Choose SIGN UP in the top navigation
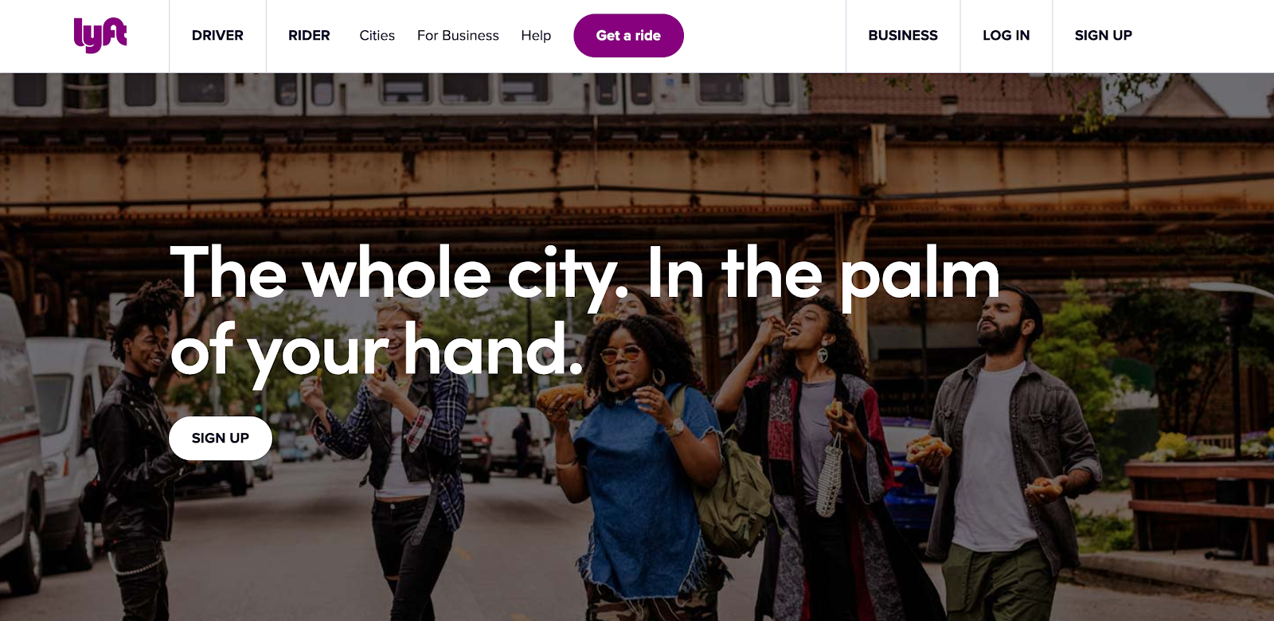This screenshot has height=621, width=1274. pyautogui.click(x=1103, y=36)
